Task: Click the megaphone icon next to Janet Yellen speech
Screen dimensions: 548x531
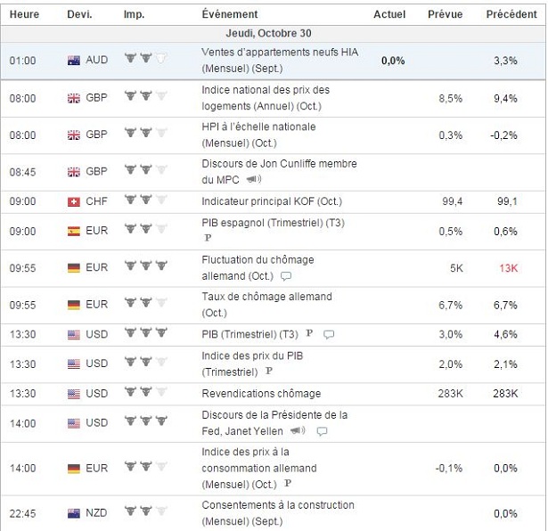Action: coord(298,431)
